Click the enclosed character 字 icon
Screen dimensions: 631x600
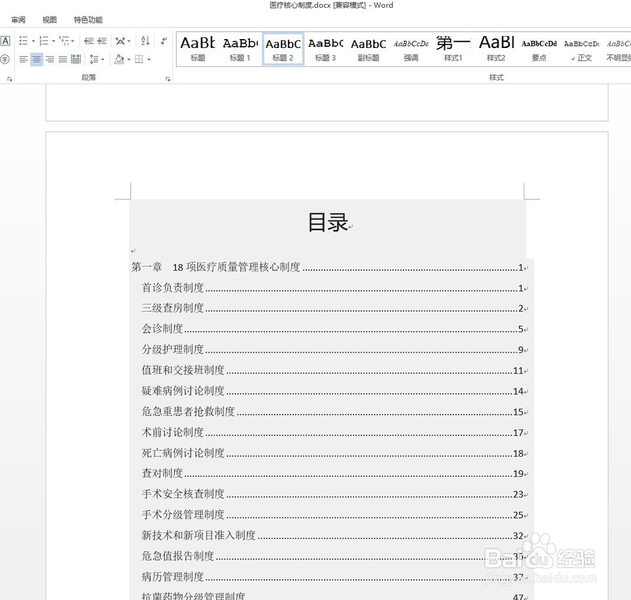click(5, 59)
